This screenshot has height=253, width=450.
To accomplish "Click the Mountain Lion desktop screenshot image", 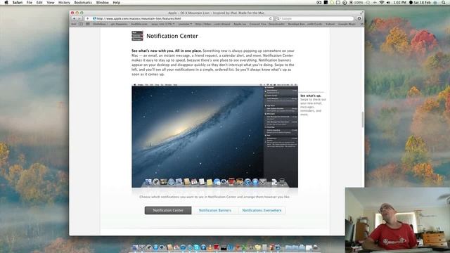I will tap(214, 136).
